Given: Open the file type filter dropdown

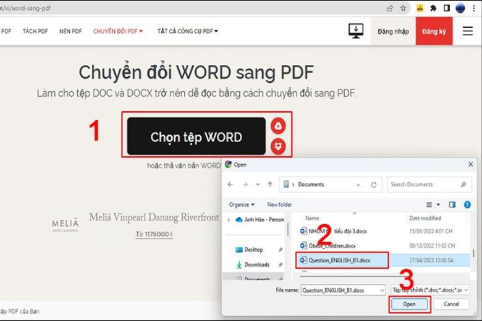Looking at the screenshot, I should 430,290.
